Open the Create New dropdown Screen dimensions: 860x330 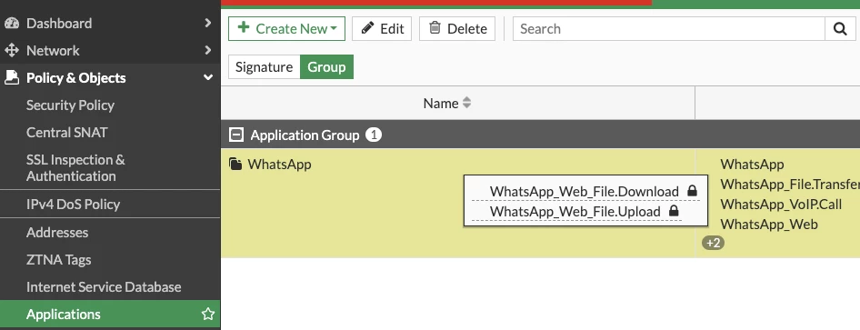287,28
